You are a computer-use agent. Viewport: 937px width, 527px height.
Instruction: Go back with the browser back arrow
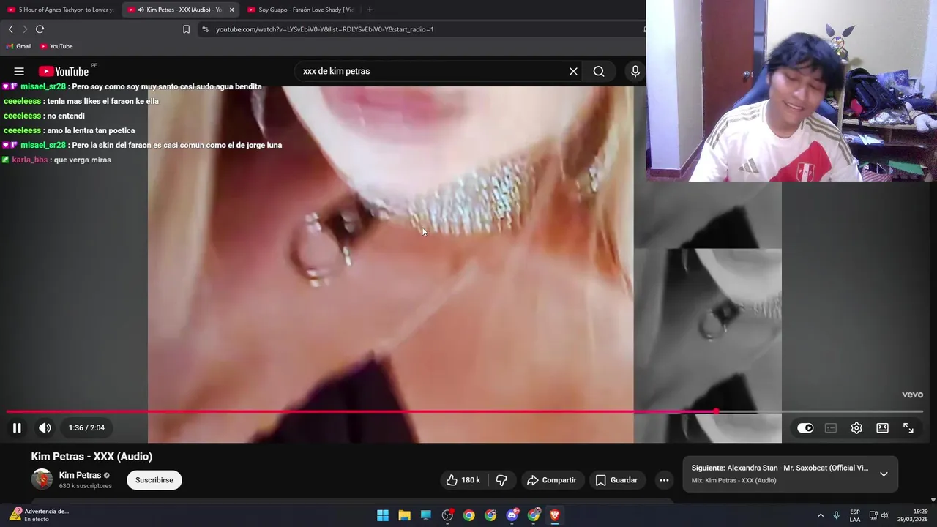pos(10,29)
